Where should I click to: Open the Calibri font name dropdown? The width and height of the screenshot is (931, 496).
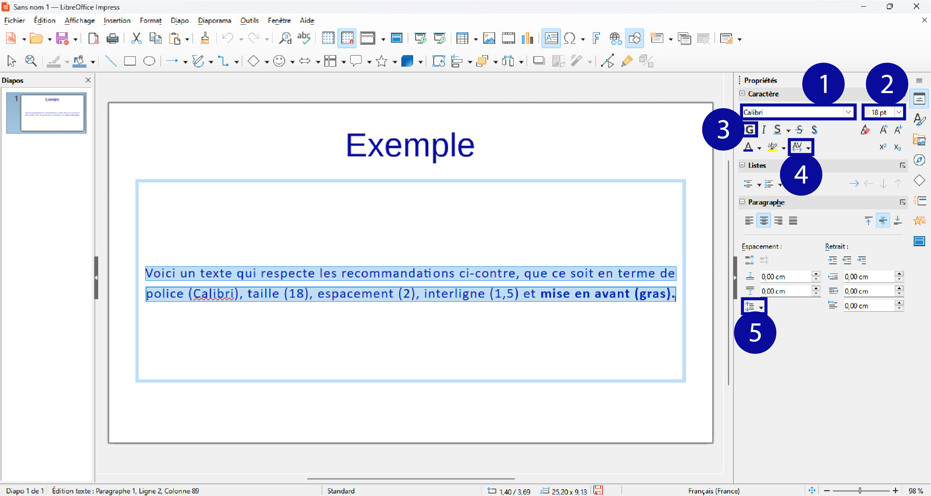(848, 112)
